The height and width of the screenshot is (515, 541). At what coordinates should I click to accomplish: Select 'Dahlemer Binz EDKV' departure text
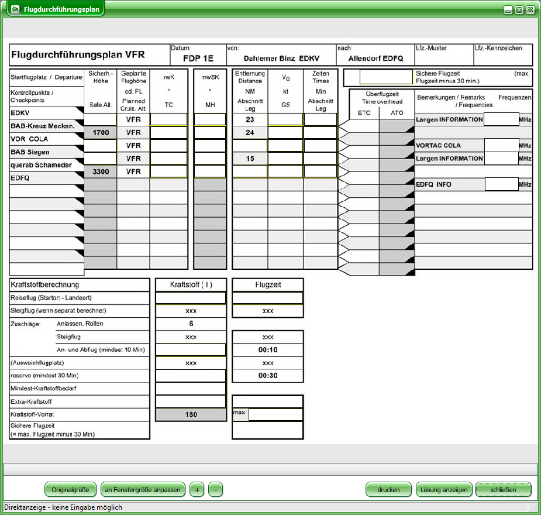(281, 59)
